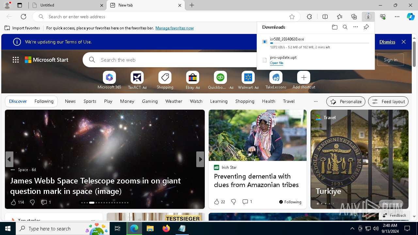The width and height of the screenshot is (418, 235).
Task: Open the browser profile icon
Action: click(x=7, y=5)
